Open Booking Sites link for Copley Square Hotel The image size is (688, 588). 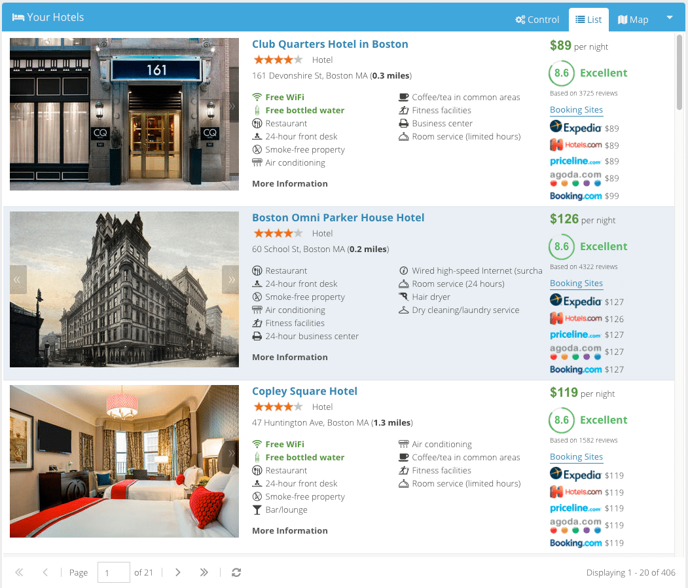pyautogui.click(x=576, y=457)
